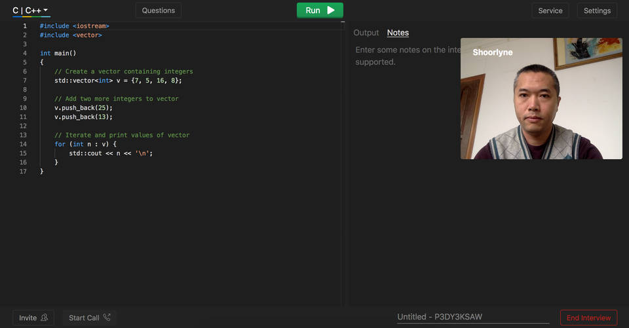Switch to the Output tab
The width and height of the screenshot is (629, 328).
(x=366, y=33)
